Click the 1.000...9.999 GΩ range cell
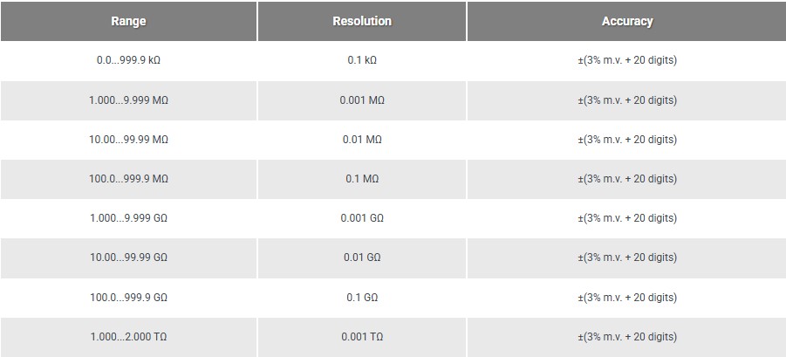 point(128,218)
